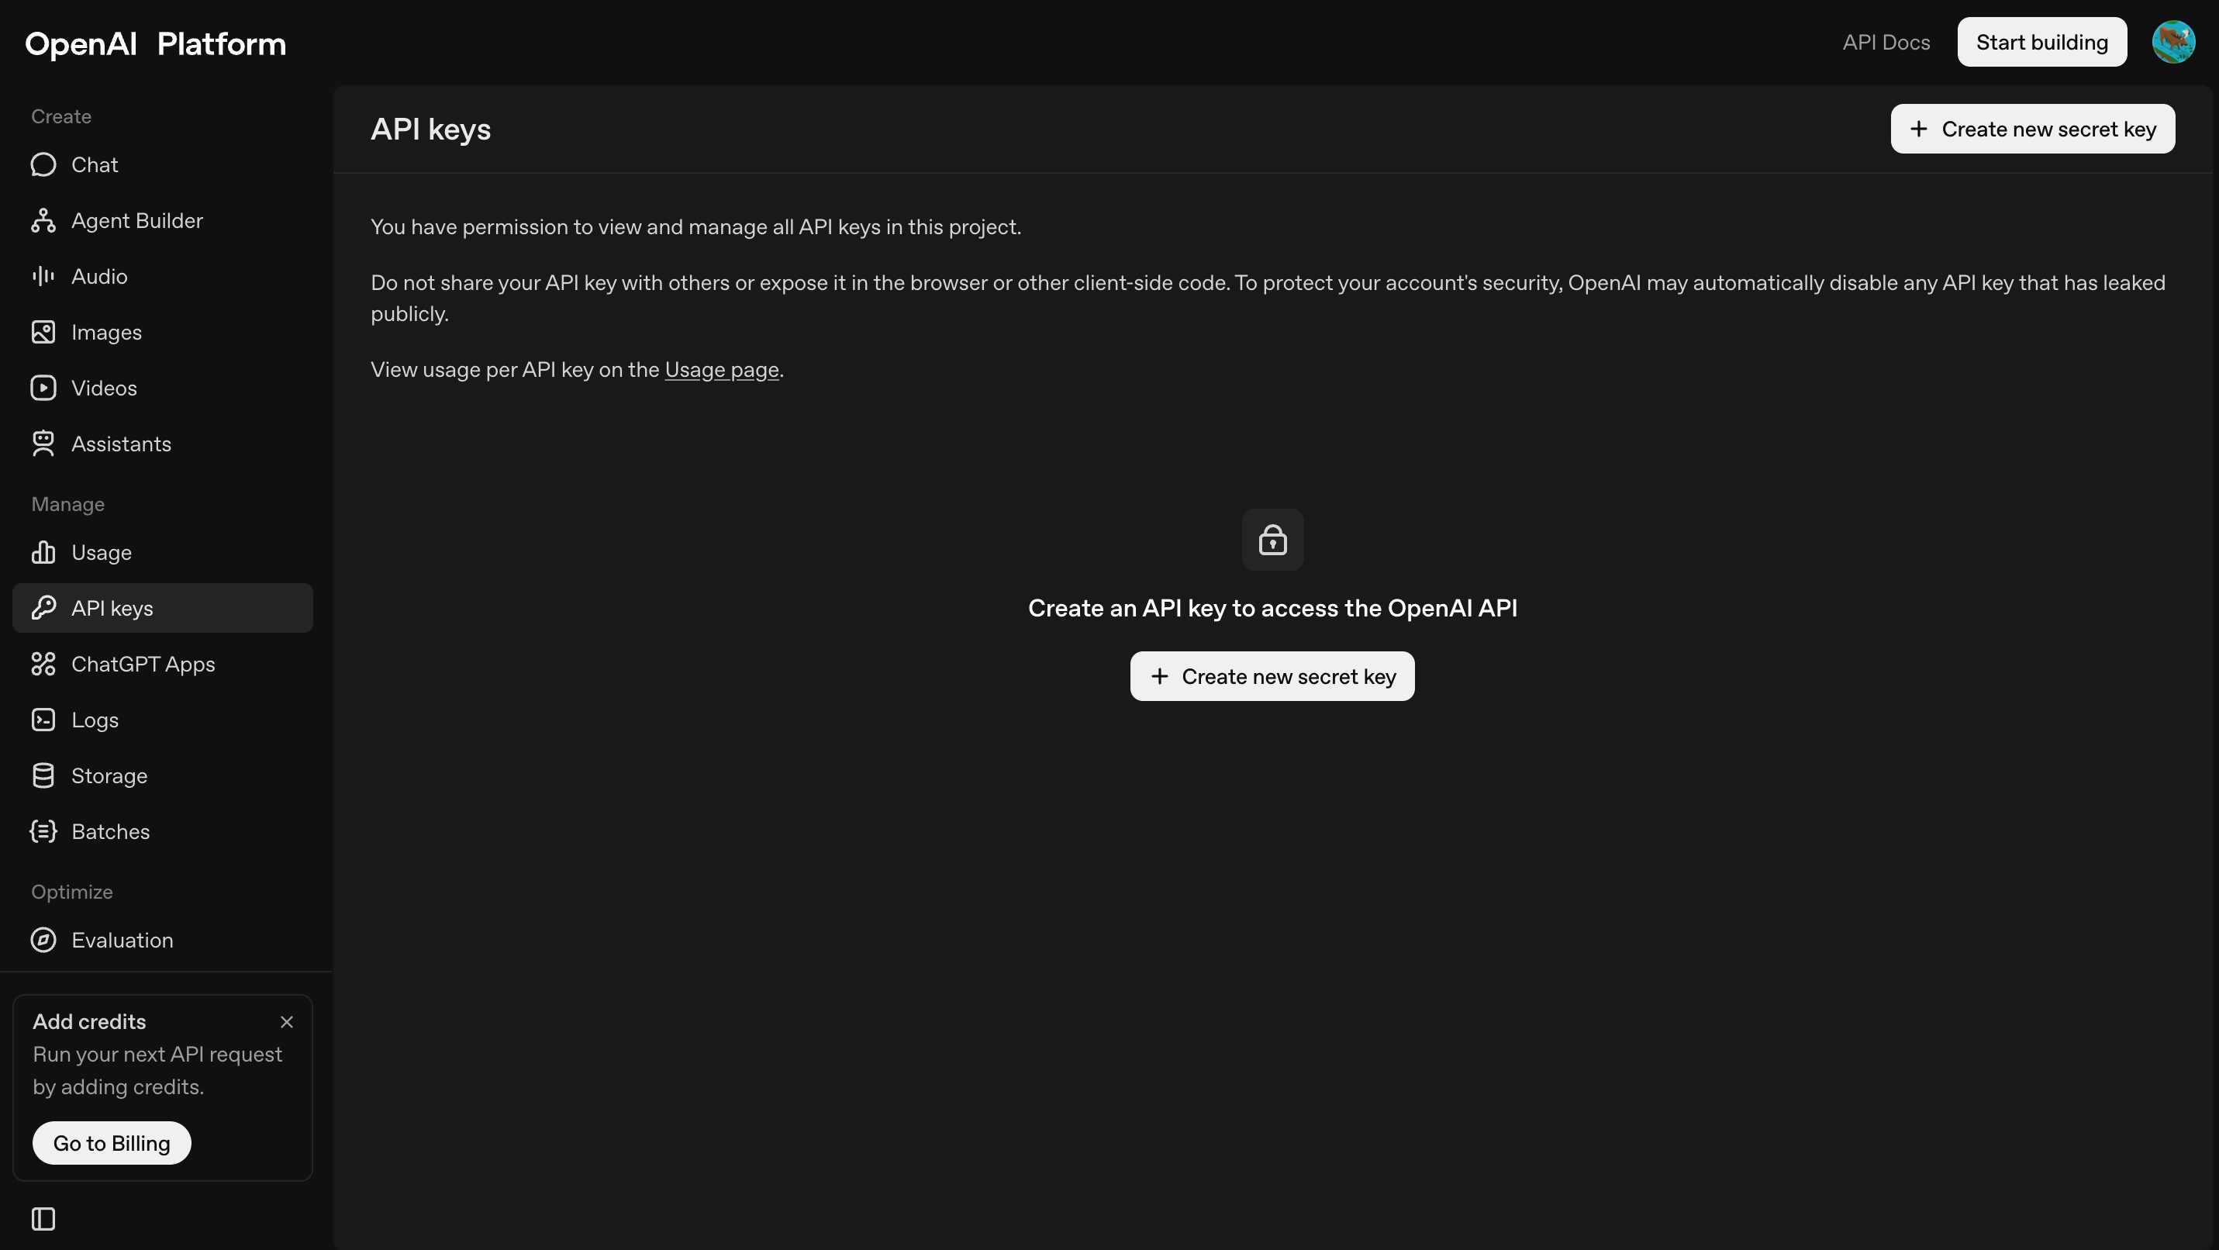This screenshot has height=1250, width=2219.
Task: Open the Evaluation section
Action: [123, 940]
